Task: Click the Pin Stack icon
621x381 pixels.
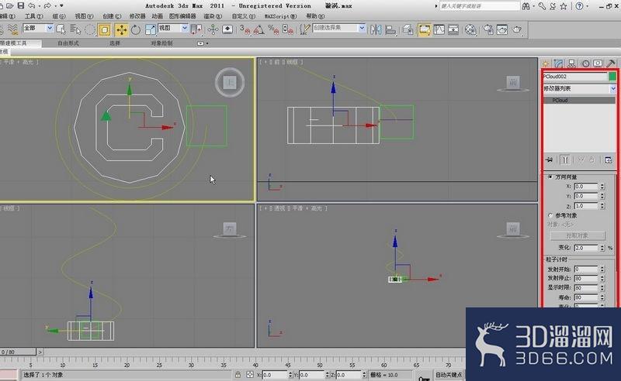Action: [x=549, y=160]
